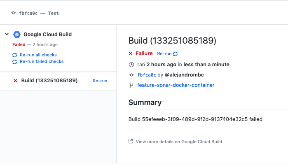Open feature-sonar-docker-container branch link
This screenshot has height=165, width=288.
click(176, 85)
